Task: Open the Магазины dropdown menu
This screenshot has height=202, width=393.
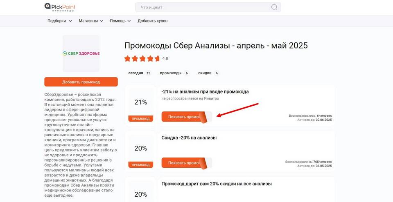Action: pyautogui.click(x=91, y=21)
